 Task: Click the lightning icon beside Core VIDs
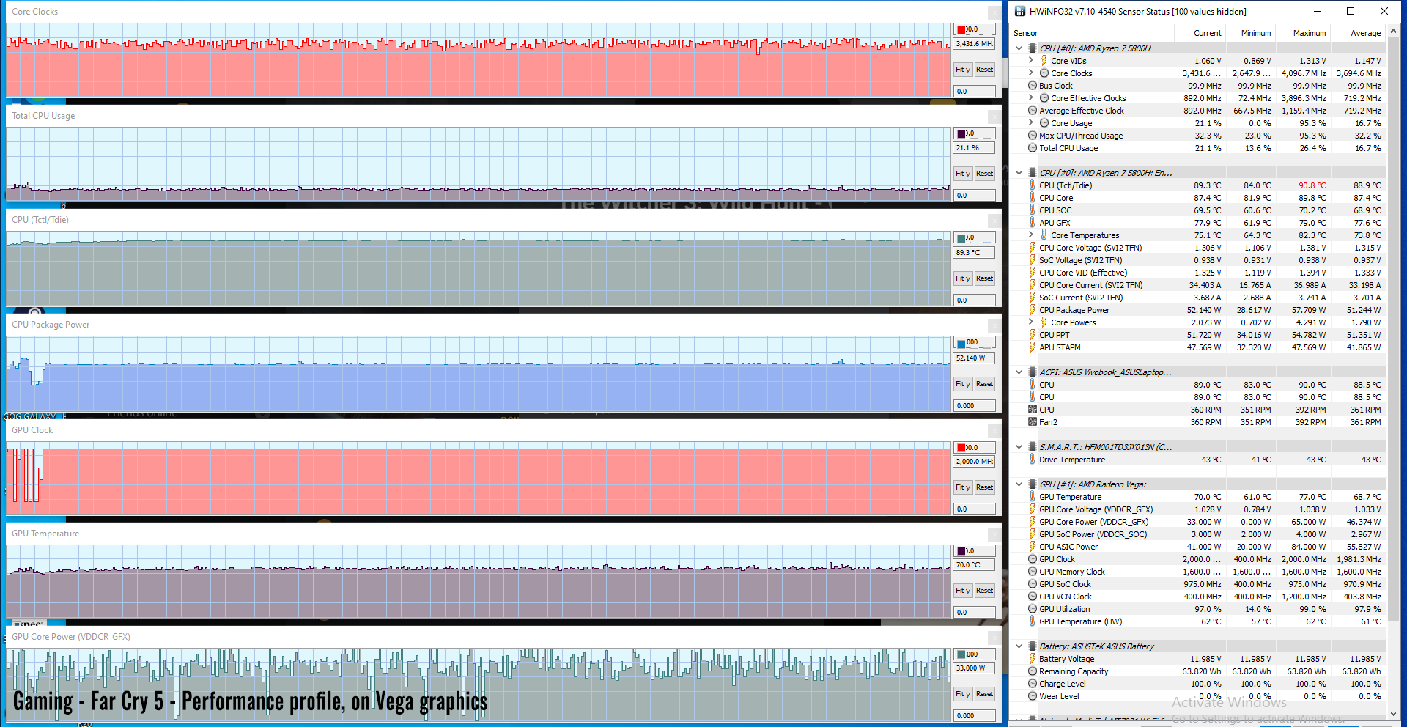point(1044,61)
